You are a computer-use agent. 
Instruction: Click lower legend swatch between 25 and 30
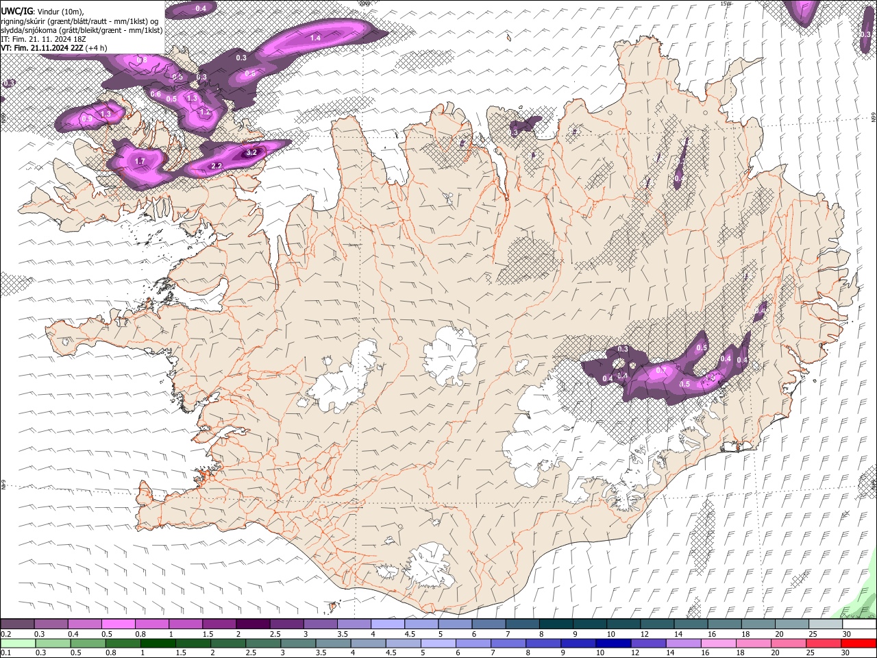822,643
